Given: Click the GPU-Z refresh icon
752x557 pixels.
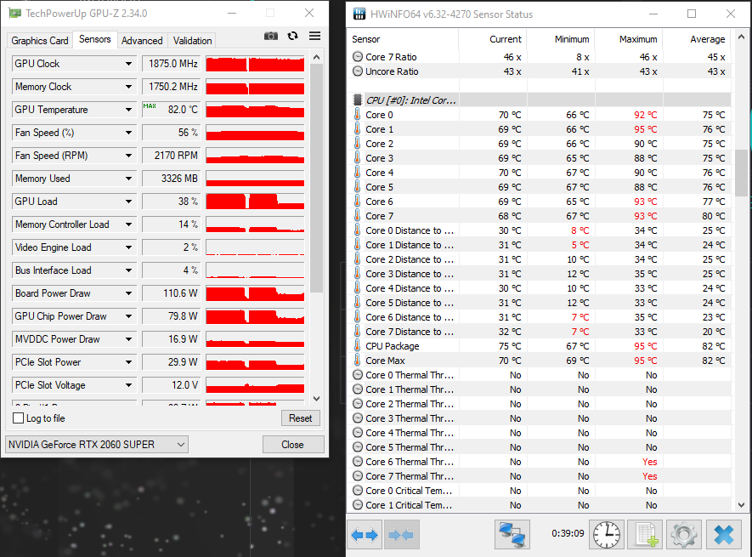Looking at the screenshot, I should click(x=292, y=36).
